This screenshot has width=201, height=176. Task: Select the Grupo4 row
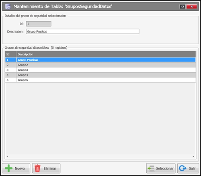point(100,75)
